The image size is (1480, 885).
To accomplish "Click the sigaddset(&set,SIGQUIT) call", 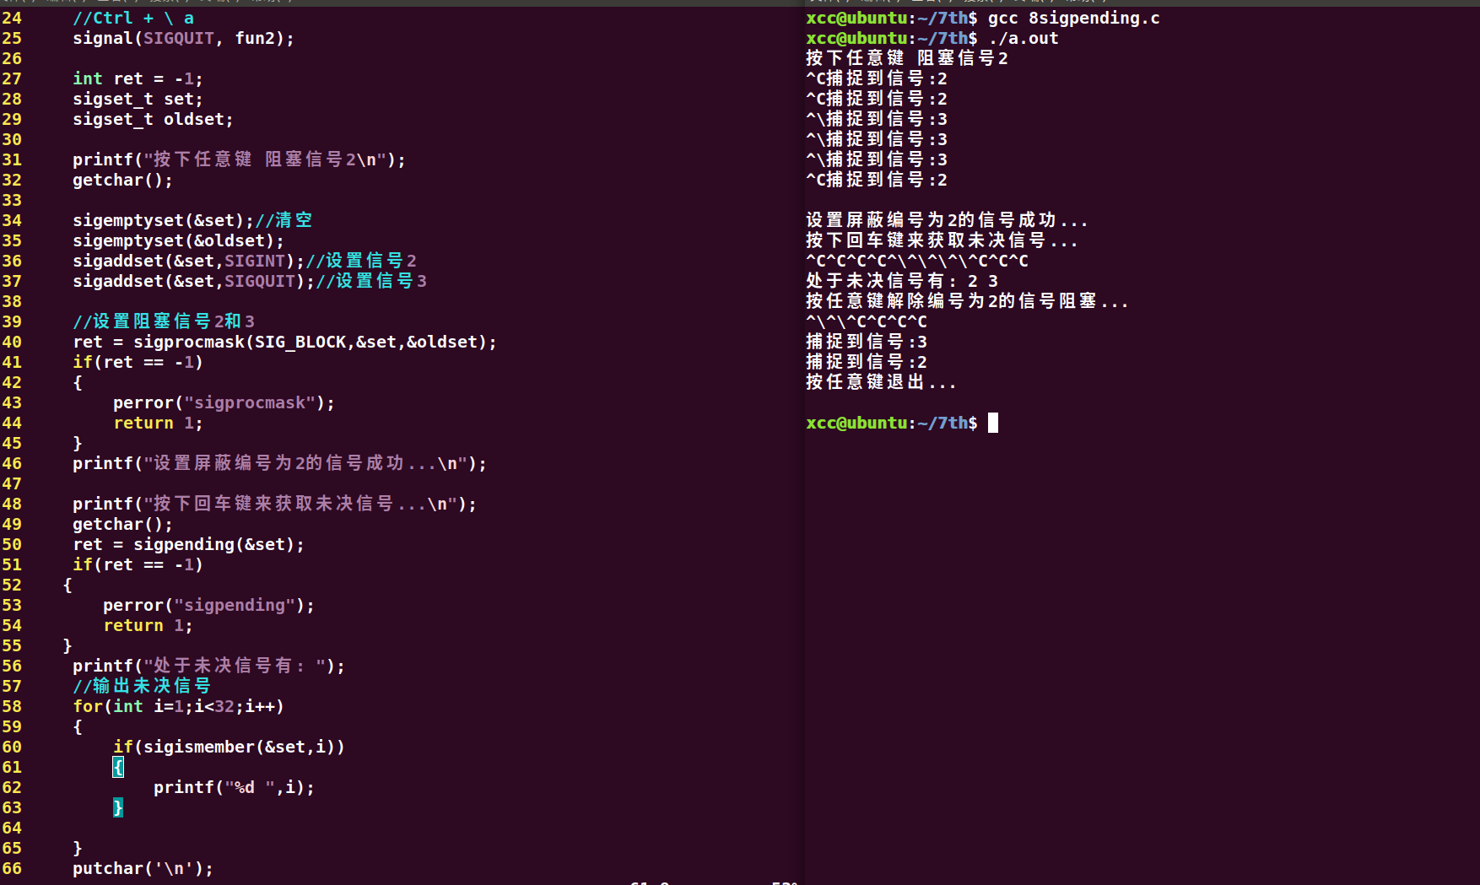I will pyautogui.click(x=193, y=281).
